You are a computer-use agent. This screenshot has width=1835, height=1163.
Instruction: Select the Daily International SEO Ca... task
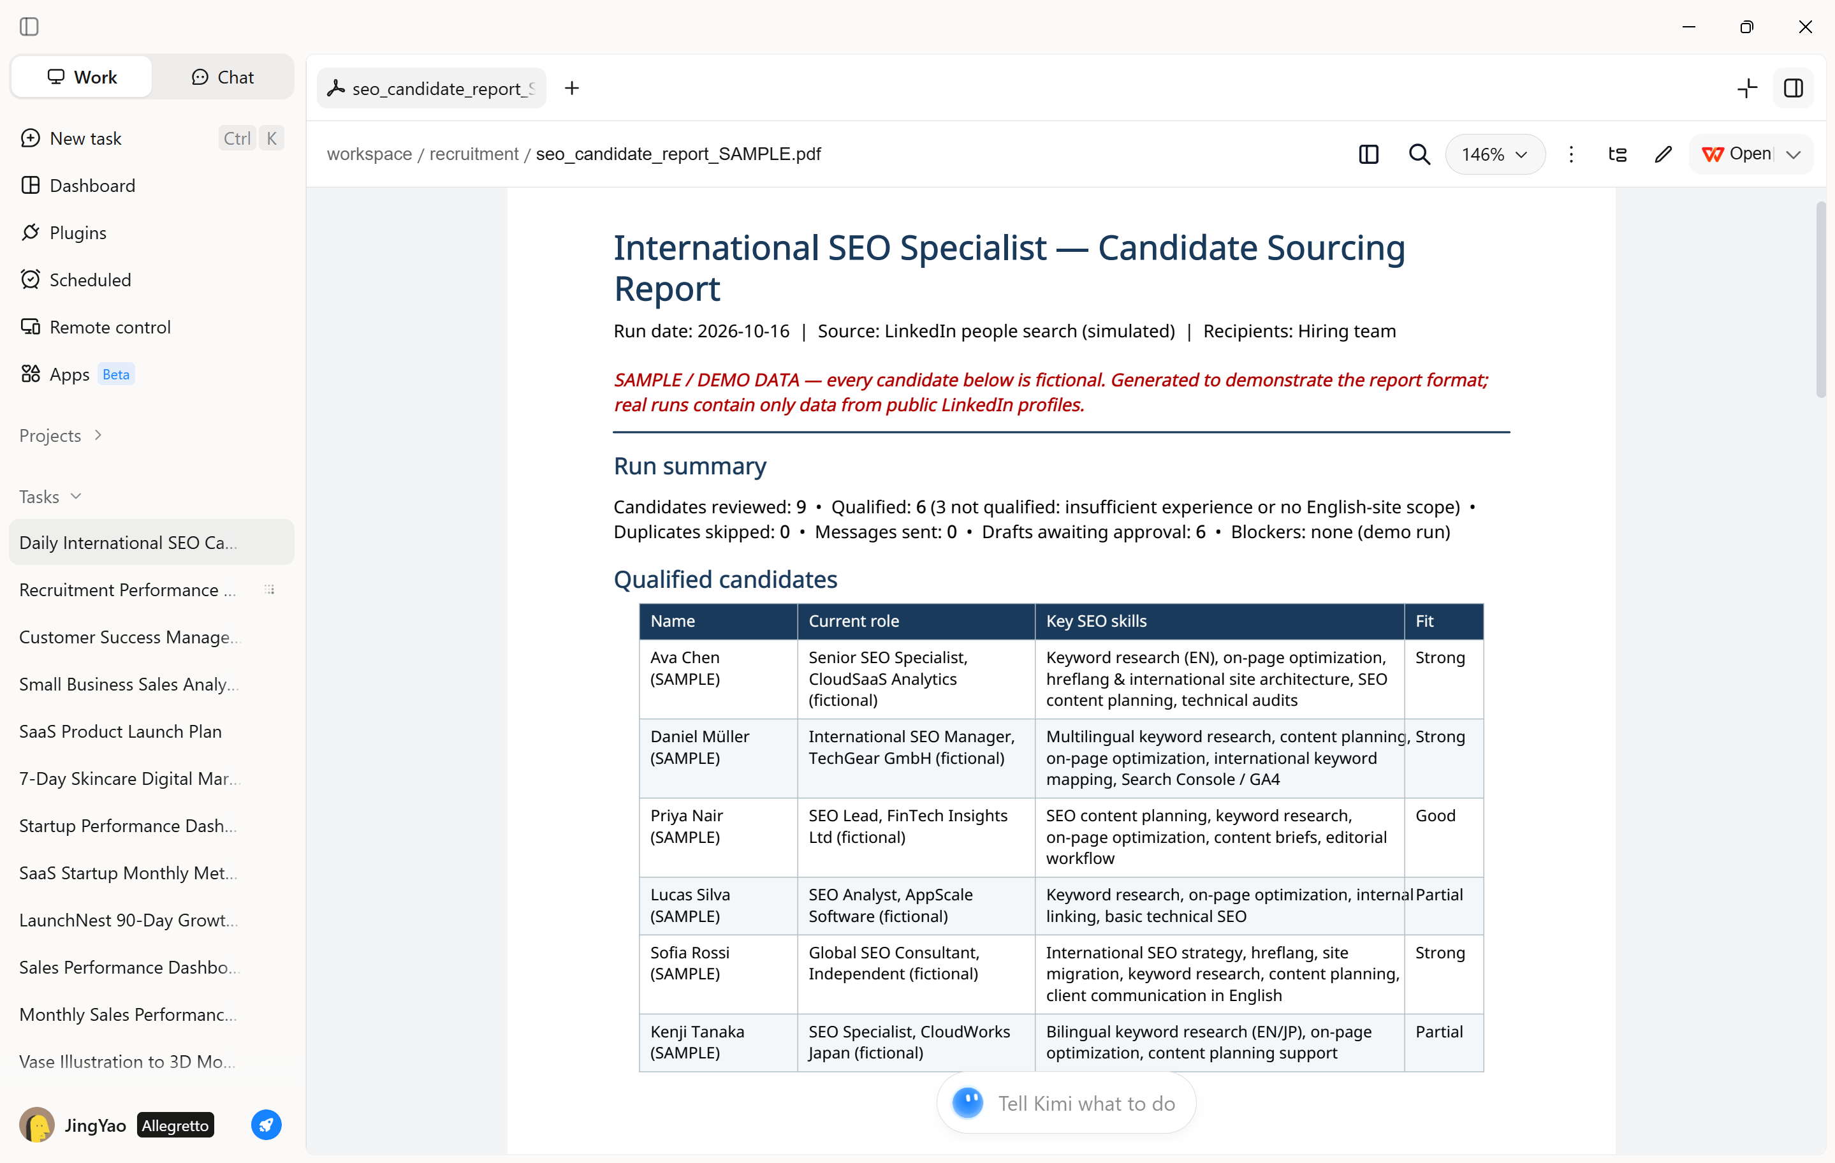pos(152,543)
